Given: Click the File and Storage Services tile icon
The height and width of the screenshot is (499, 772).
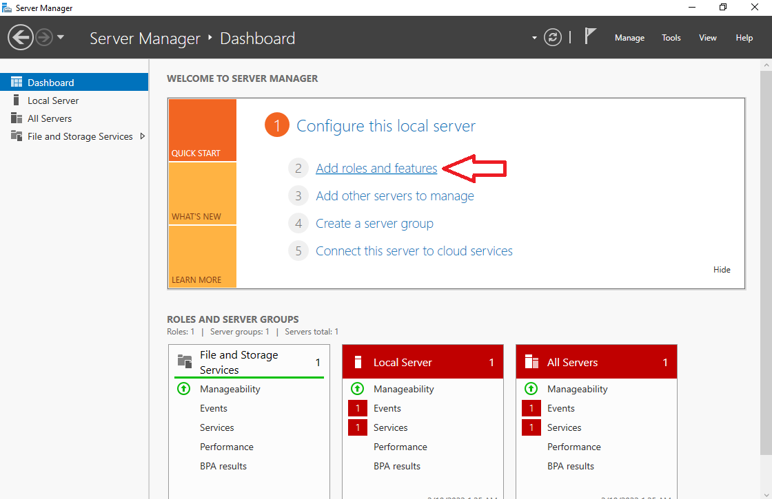Looking at the screenshot, I should 183,361.
